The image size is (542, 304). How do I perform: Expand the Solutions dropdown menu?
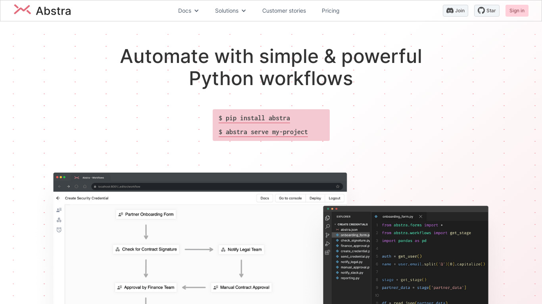coord(231,11)
